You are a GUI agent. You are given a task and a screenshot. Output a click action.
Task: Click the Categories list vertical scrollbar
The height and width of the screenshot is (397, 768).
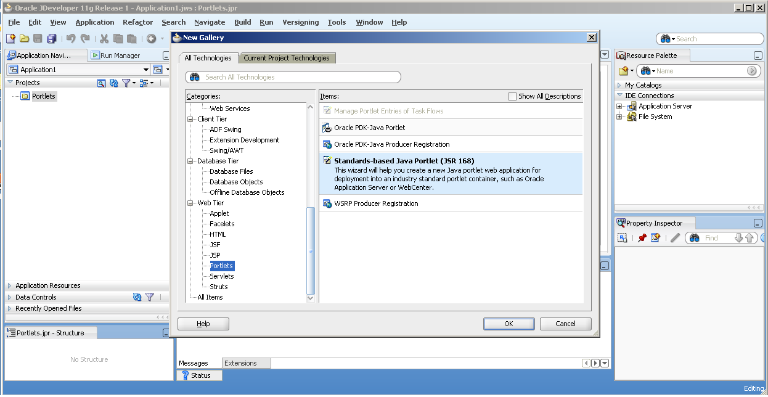tap(311, 203)
